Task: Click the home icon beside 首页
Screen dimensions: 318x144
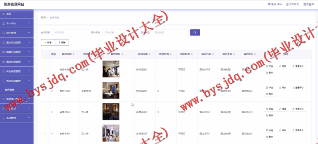Action: [x=4, y=14]
